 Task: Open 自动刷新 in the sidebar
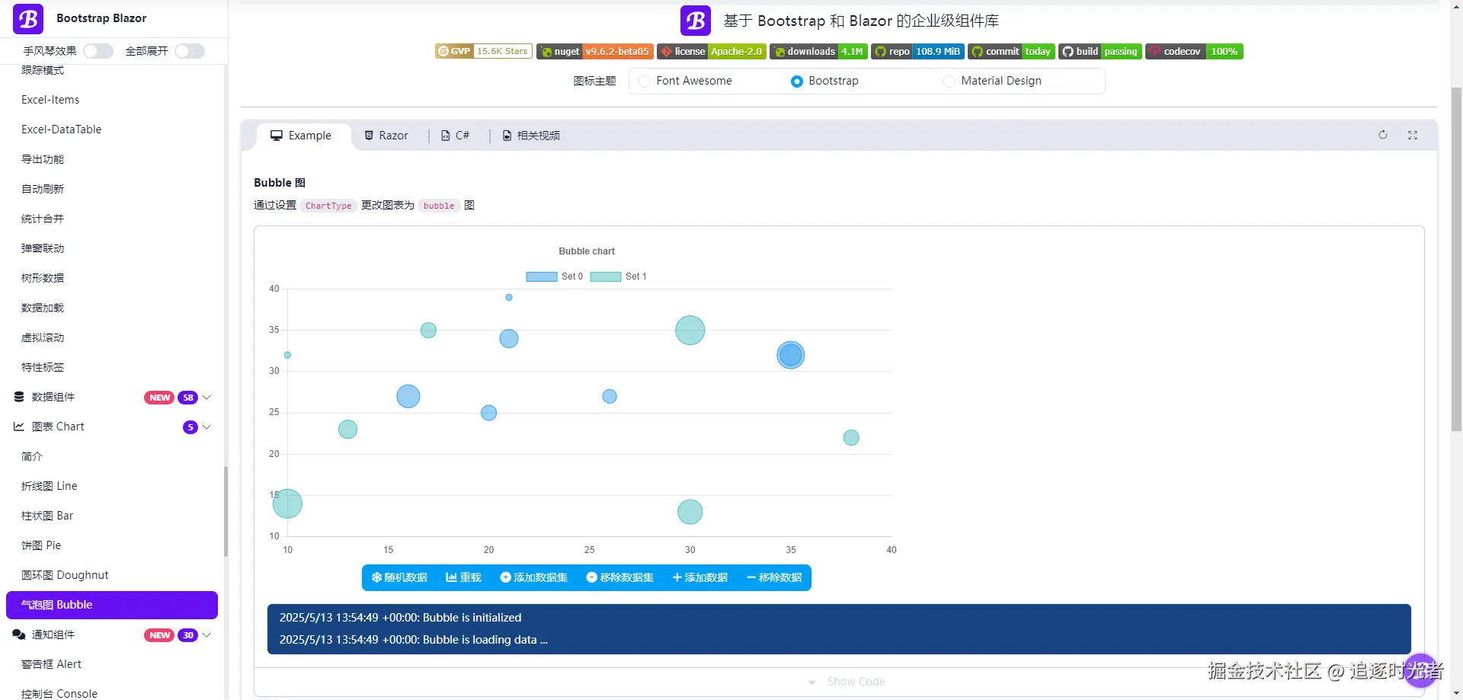[43, 189]
